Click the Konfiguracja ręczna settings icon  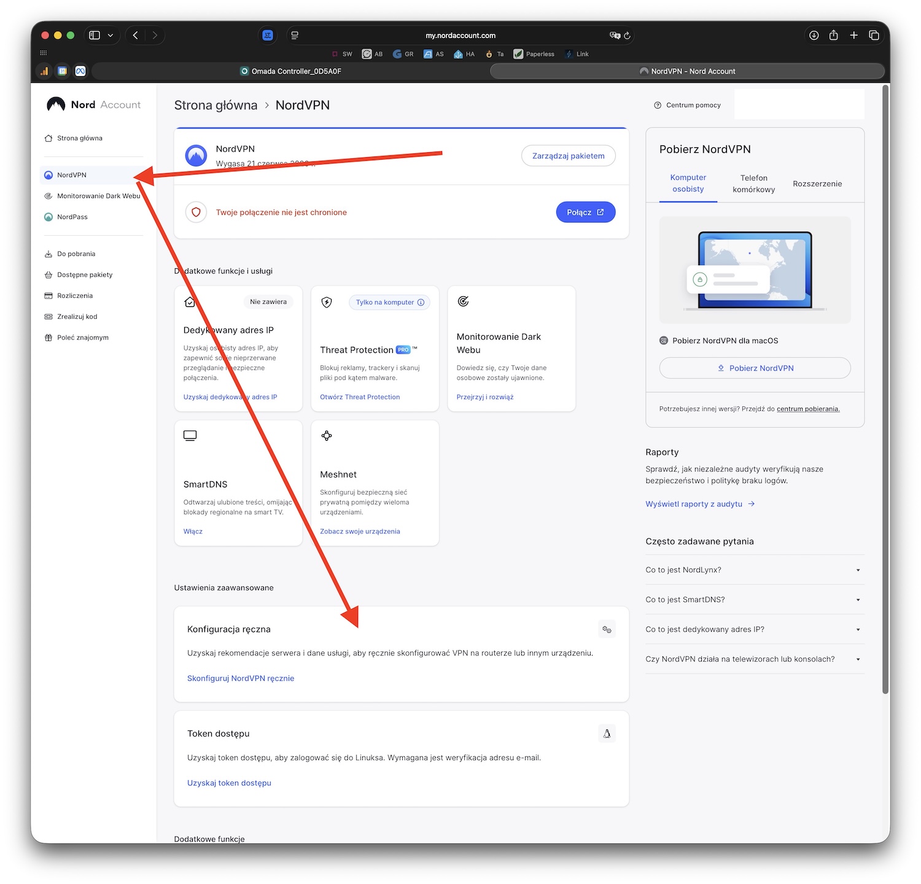point(607,629)
